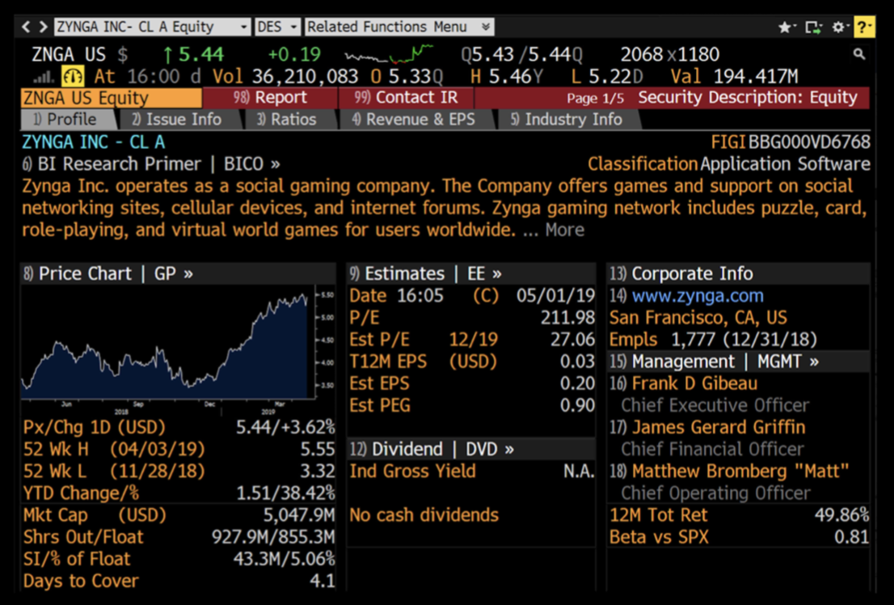Open the Dividend section header
The width and height of the screenshot is (894, 605).
pos(407,450)
